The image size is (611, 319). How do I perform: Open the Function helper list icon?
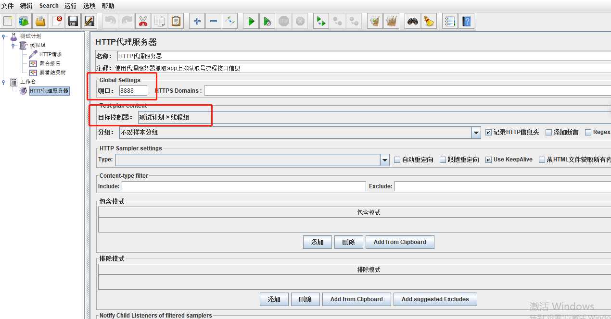tap(450, 21)
